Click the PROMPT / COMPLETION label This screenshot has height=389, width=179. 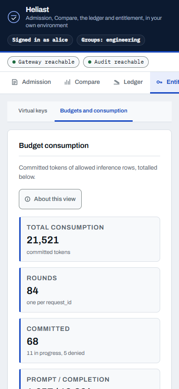pyautogui.click(x=68, y=379)
